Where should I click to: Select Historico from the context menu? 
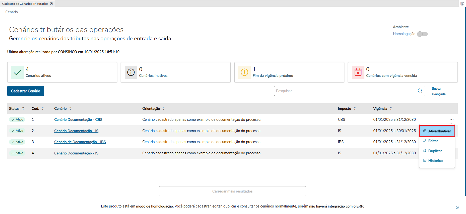click(x=435, y=161)
